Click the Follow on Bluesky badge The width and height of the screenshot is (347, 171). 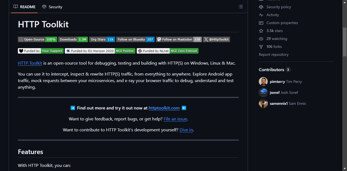click(x=135, y=39)
